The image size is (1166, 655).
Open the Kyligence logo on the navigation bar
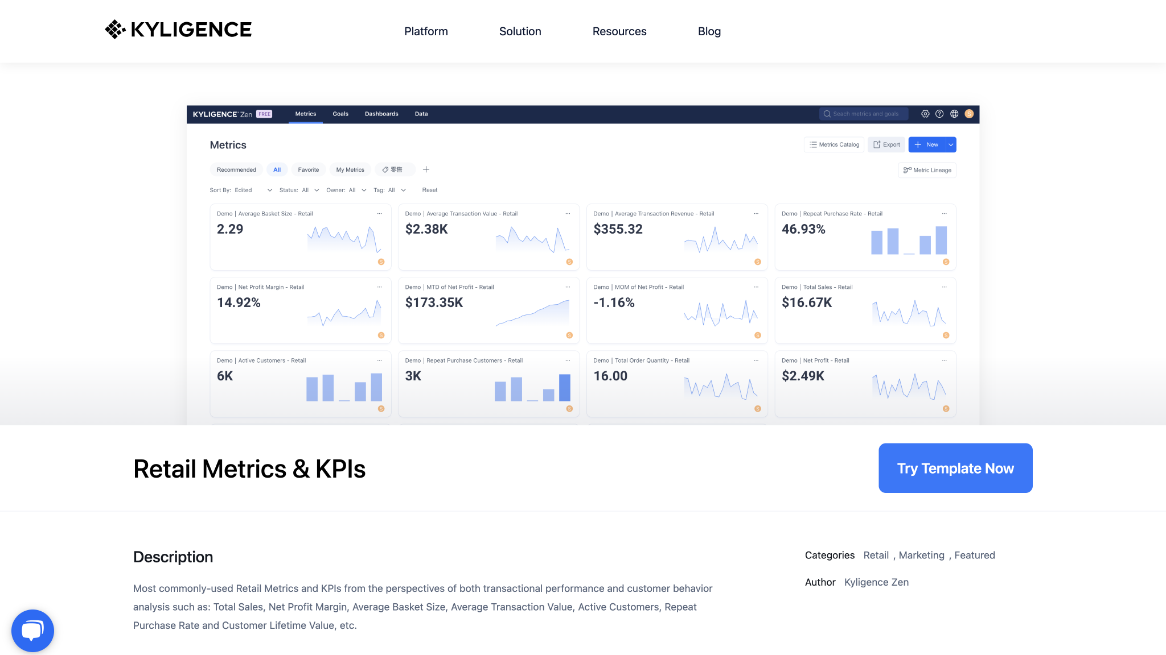[178, 29]
